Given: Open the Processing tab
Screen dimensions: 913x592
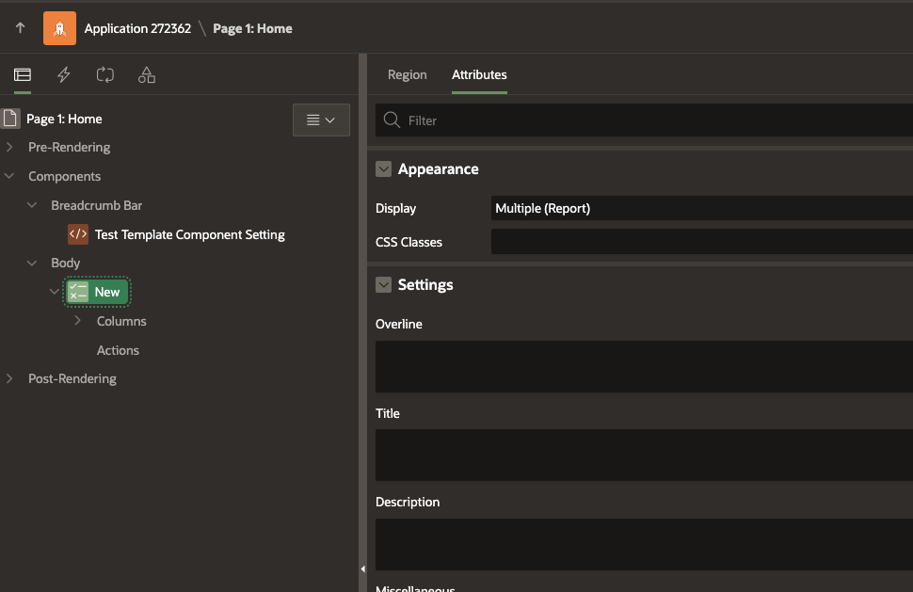Looking at the screenshot, I should (x=104, y=74).
